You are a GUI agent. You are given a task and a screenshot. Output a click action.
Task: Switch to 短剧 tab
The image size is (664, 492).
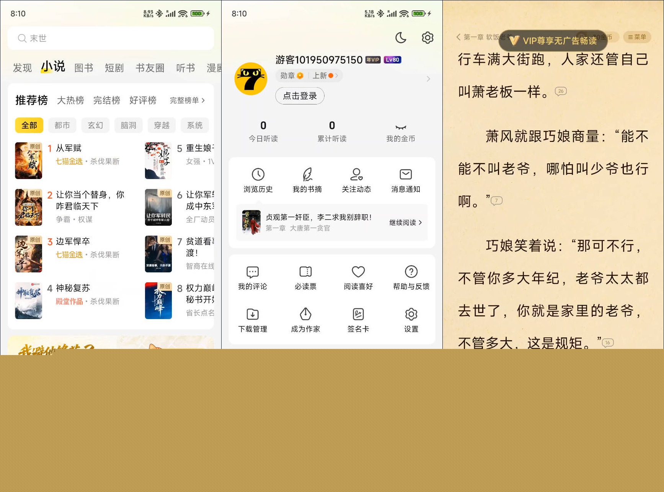click(x=114, y=68)
